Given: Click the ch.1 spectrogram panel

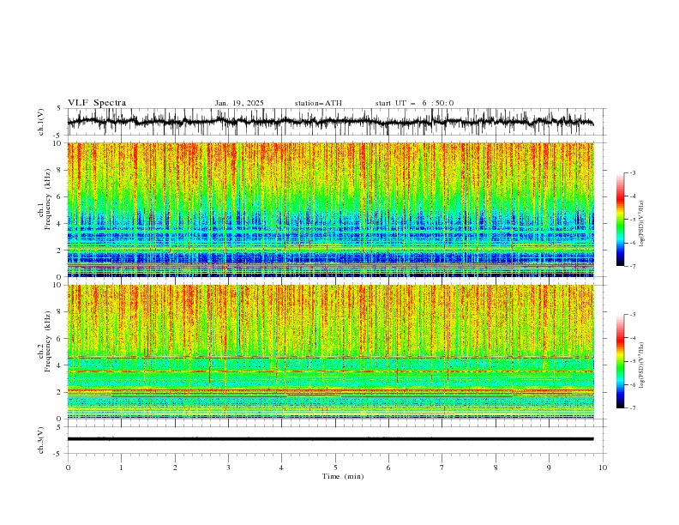Looking at the screenshot, I should click(330, 209).
